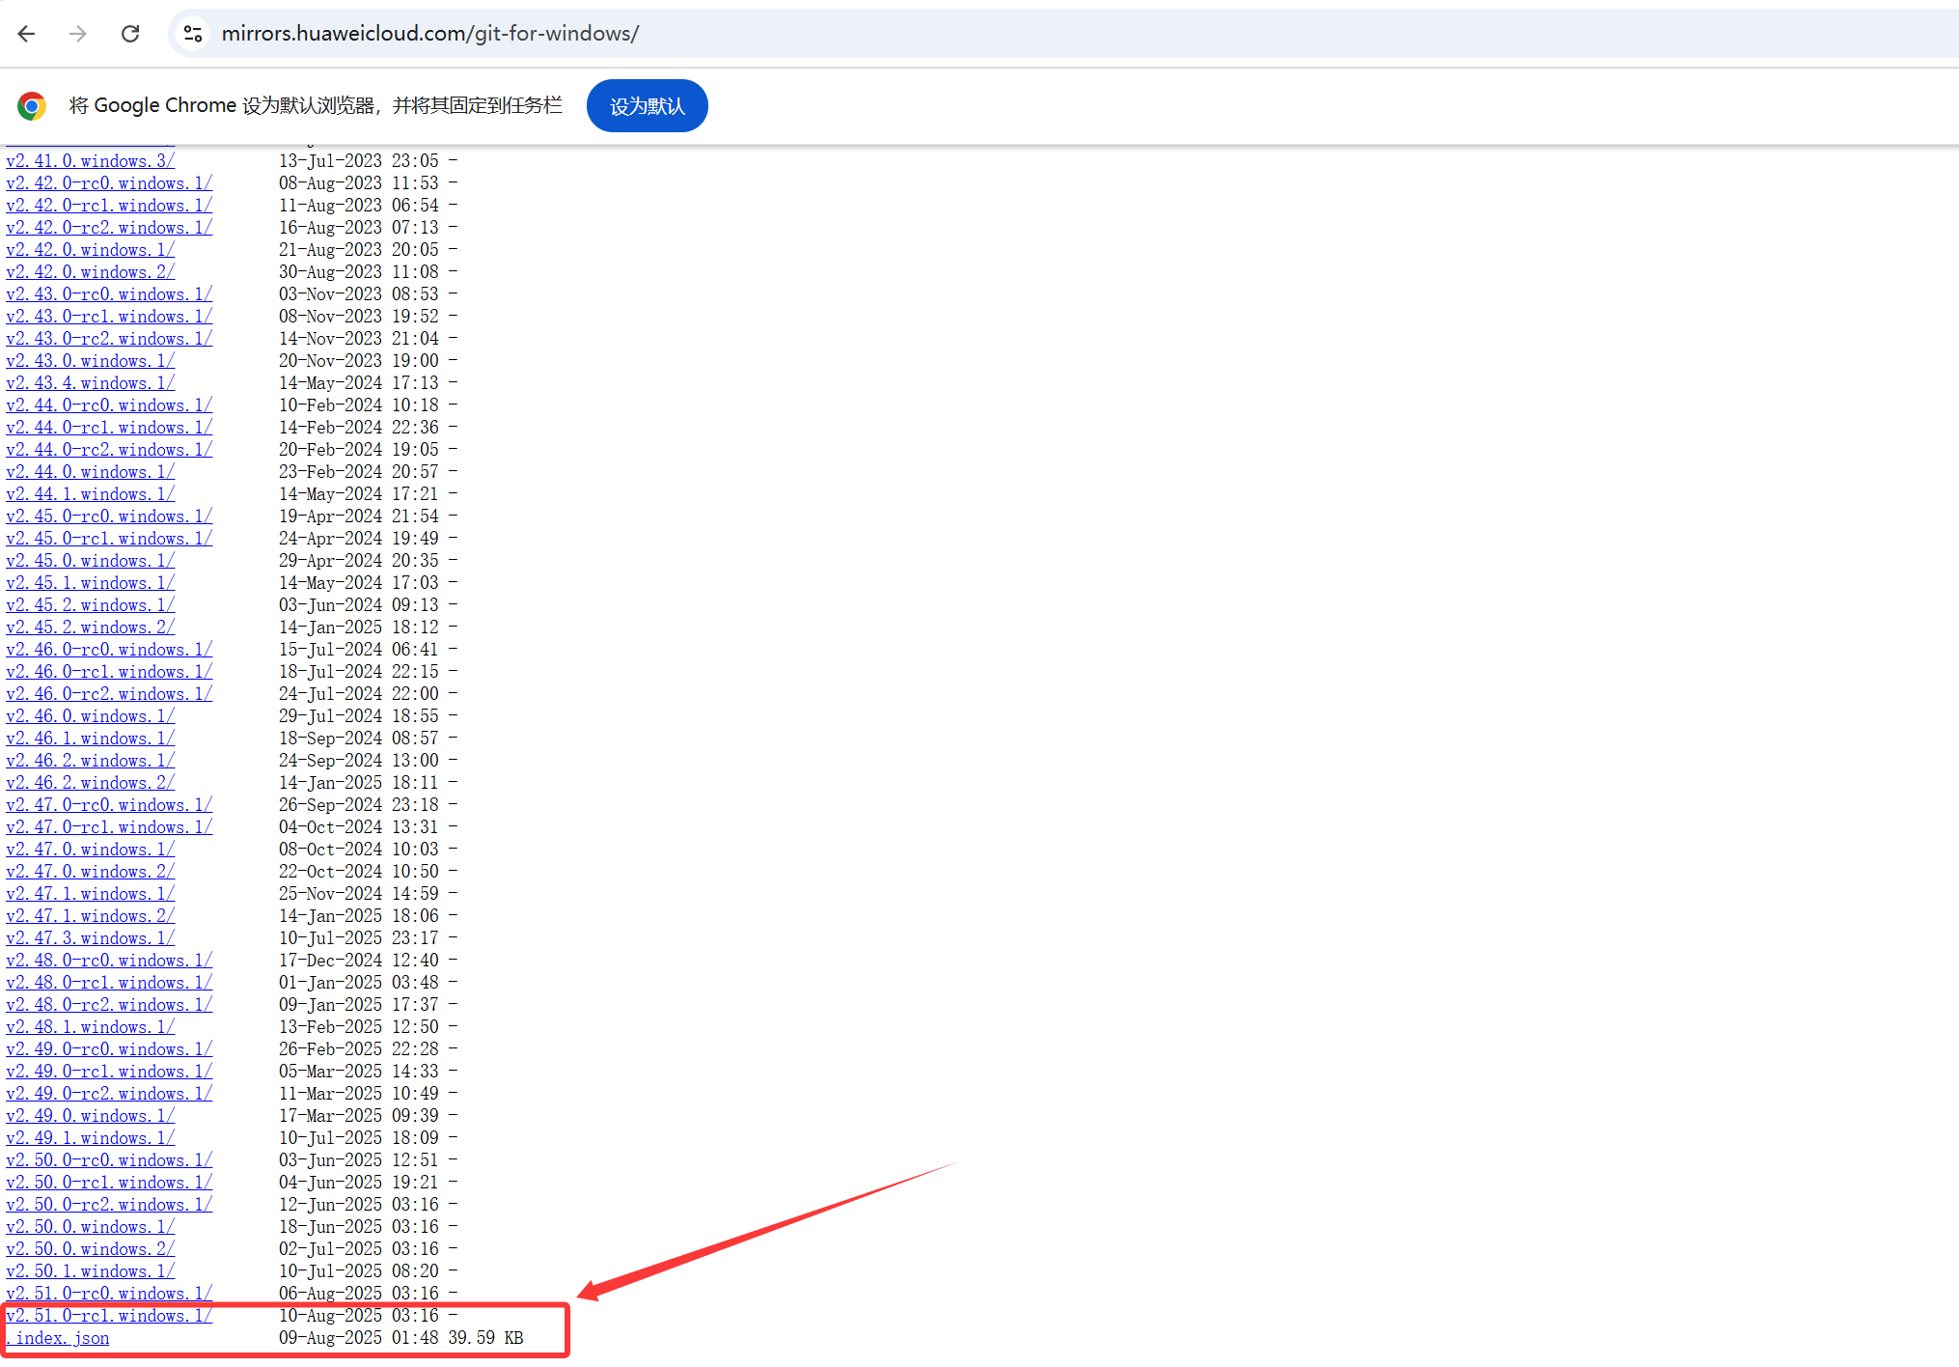This screenshot has height=1367, width=1959.
Task: Click the 设为默认 button
Action: (647, 106)
